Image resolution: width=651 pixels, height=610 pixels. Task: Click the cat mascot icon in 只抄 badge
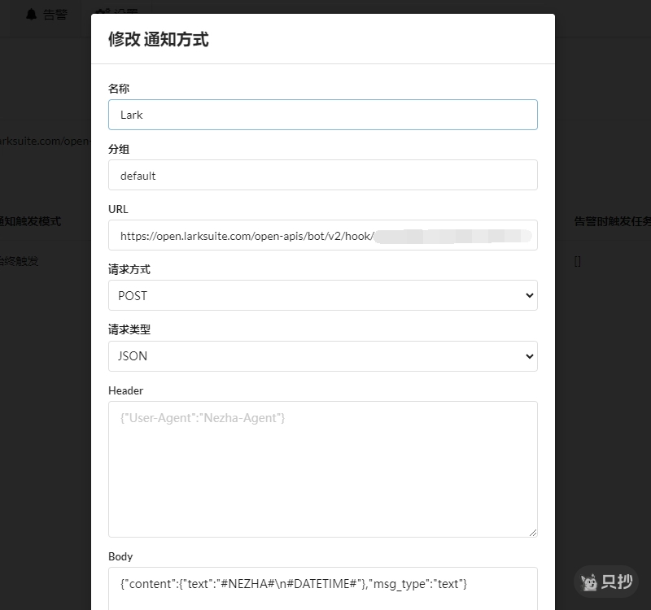(x=588, y=582)
